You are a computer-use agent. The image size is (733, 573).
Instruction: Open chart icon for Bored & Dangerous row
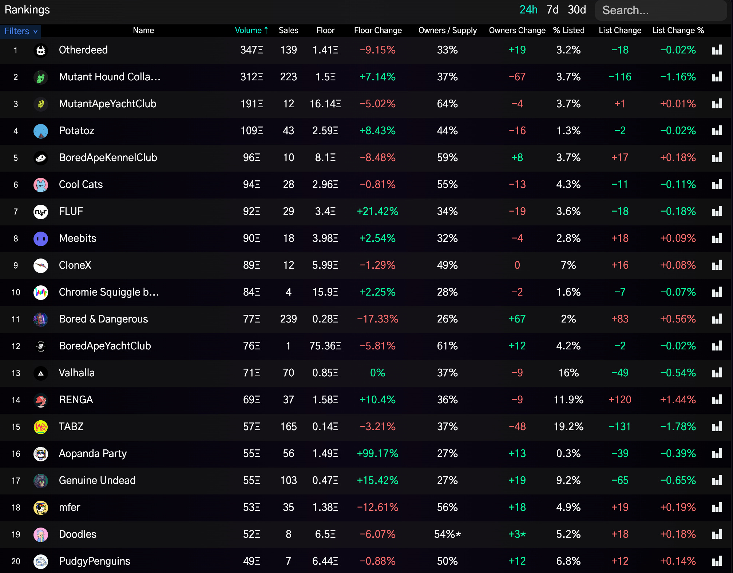coord(717,319)
